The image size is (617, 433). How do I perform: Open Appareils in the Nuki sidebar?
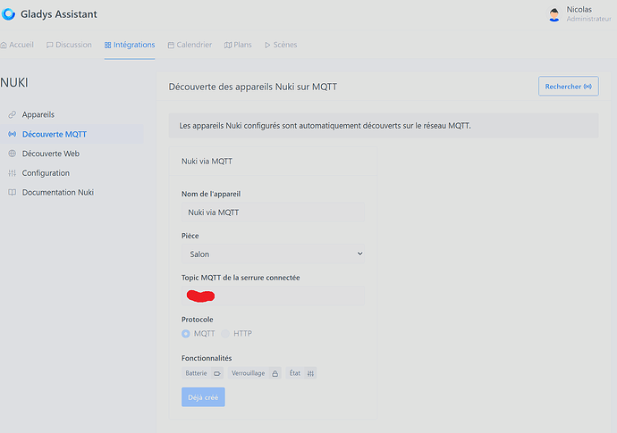tap(72, 115)
